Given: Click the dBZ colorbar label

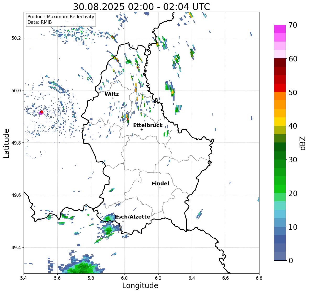Looking at the screenshot, I should [303, 143].
